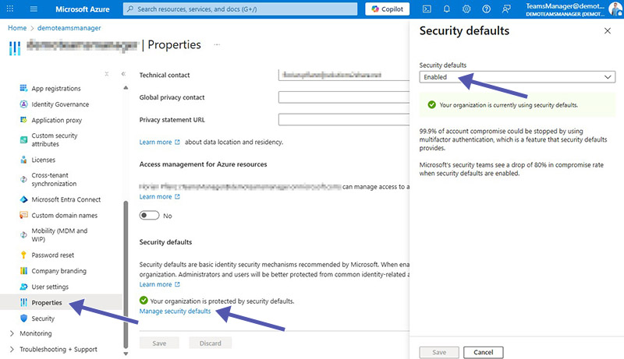Image resolution: width=624 pixels, height=359 pixels.
Task: Click the Microsoft Entra Connect icon
Action: click(x=23, y=199)
